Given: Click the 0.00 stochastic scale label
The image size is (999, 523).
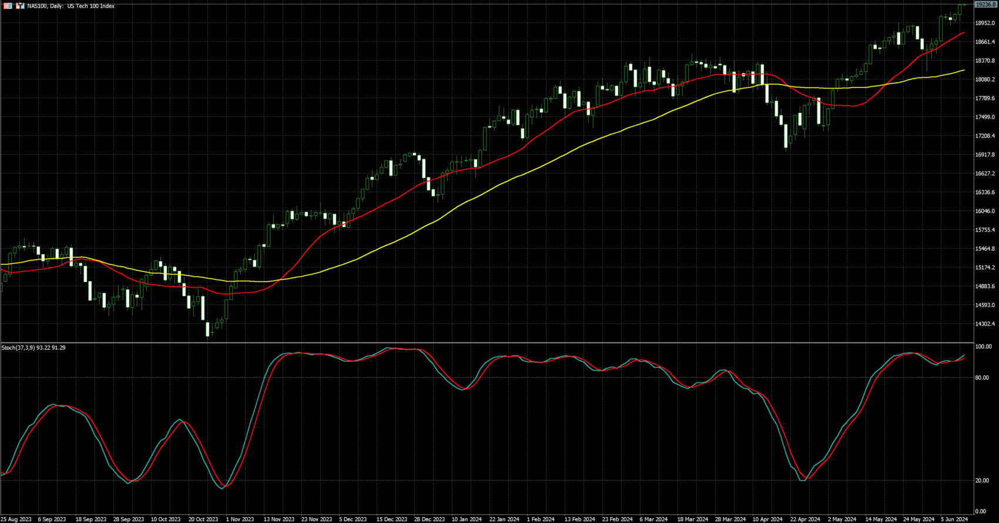Looking at the screenshot, I should click(x=980, y=512).
